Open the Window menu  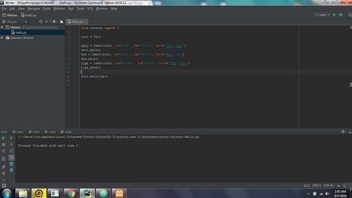pos(101,9)
